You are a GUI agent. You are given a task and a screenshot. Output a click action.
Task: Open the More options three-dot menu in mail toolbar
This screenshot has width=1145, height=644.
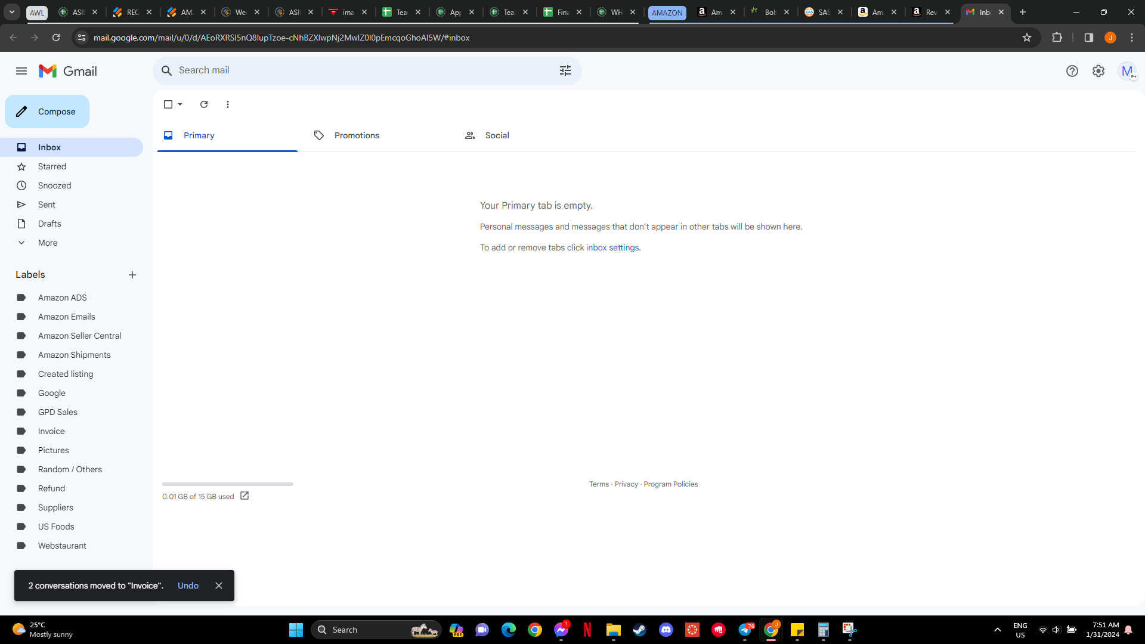click(x=228, y=104)
